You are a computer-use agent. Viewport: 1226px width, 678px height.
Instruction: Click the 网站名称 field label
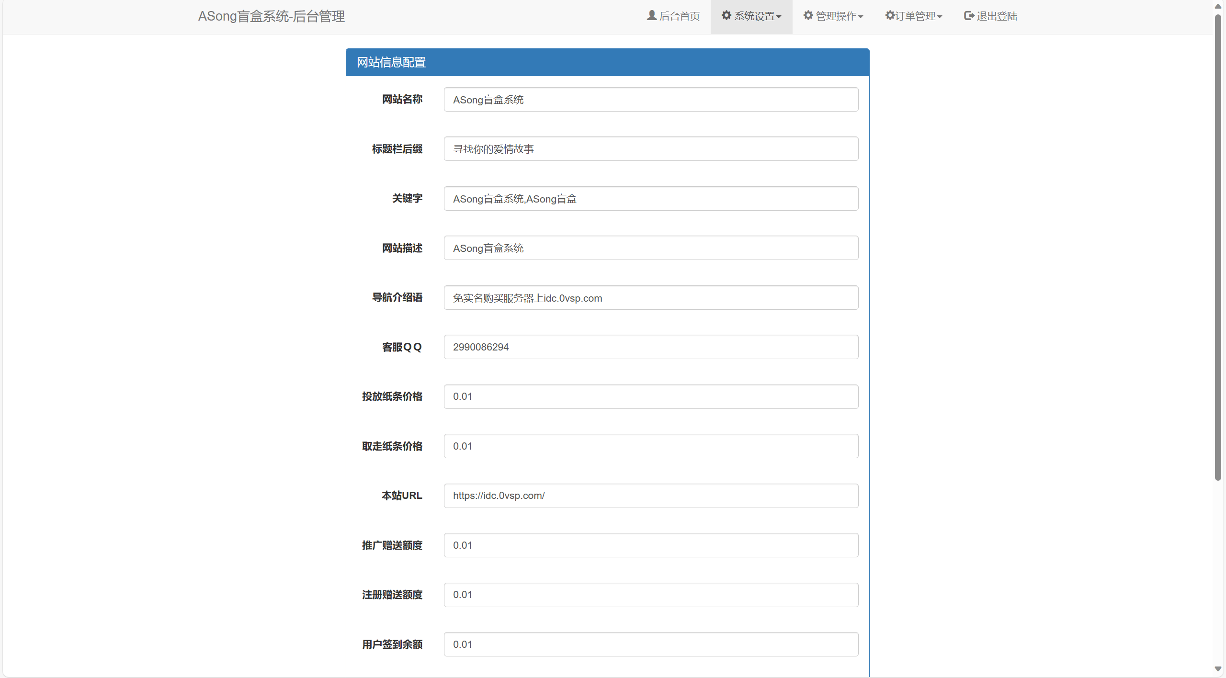tap(402, 99)
